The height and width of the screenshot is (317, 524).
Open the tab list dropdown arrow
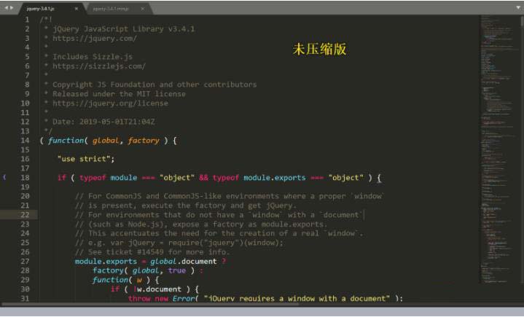[x=518, y=8]
